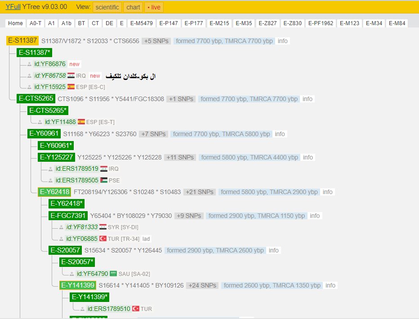419x319 pixels.
Task: Click Iraq flag next to YF86758
Action: tap(71, 75)
